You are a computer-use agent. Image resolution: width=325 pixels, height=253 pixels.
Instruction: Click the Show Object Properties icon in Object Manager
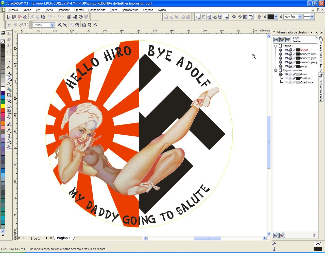point(276,40)
